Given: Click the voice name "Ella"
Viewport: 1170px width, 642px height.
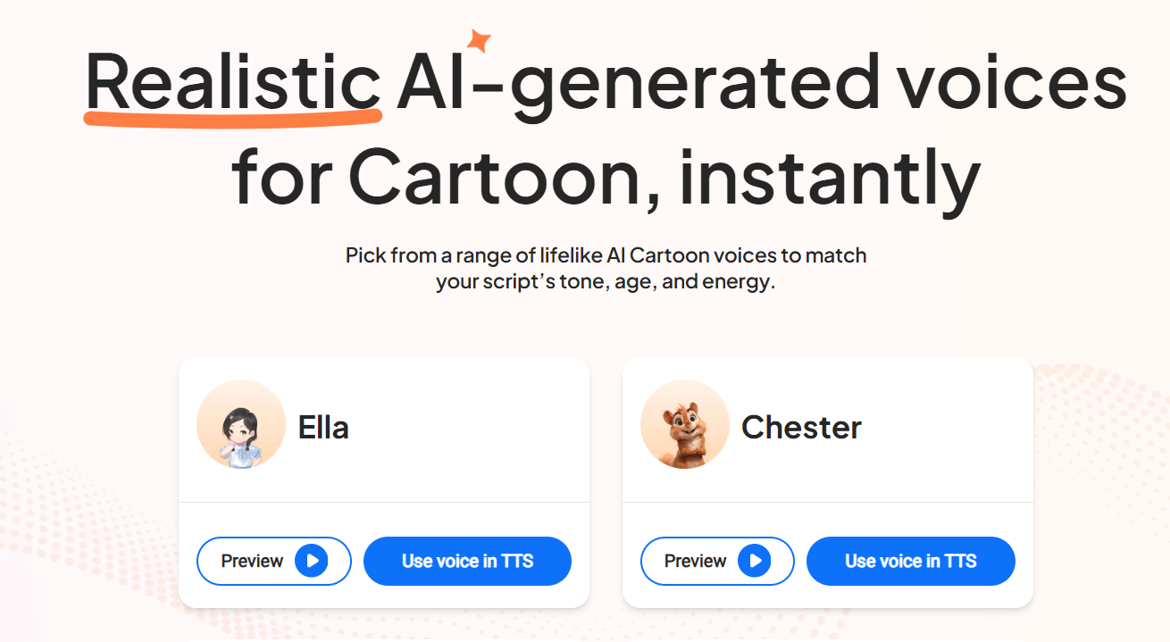Looking at the screenshot, I should click(323, 428).
